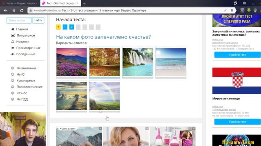Choose the rainbow landscape photo

(104, 96)
